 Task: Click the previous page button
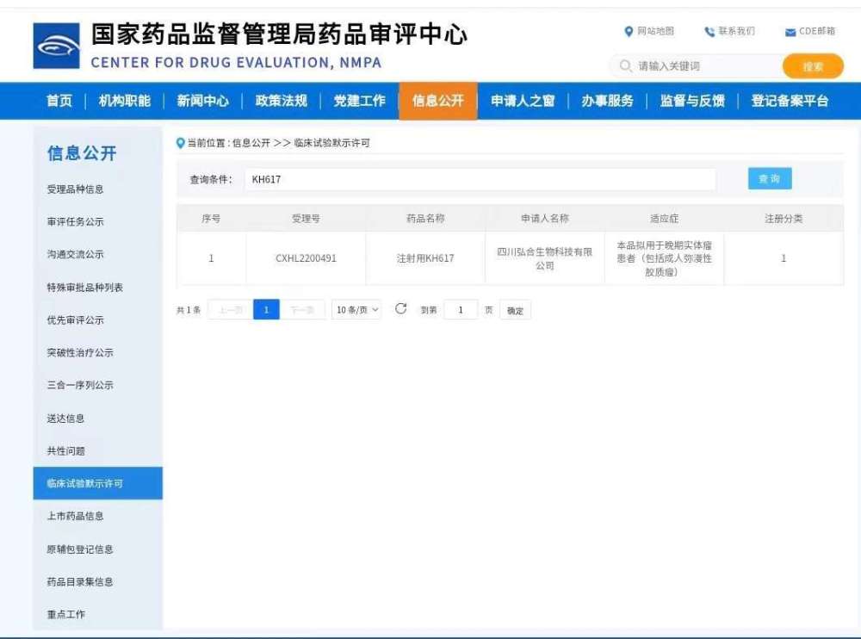click(230, 310)
